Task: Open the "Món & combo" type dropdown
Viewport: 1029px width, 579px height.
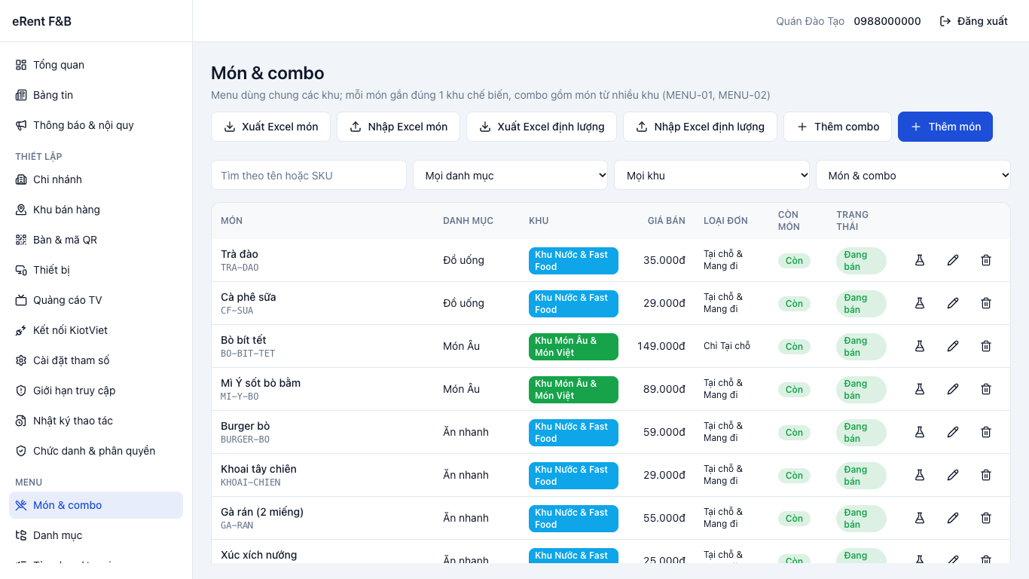Action: [x=913, y=176]
